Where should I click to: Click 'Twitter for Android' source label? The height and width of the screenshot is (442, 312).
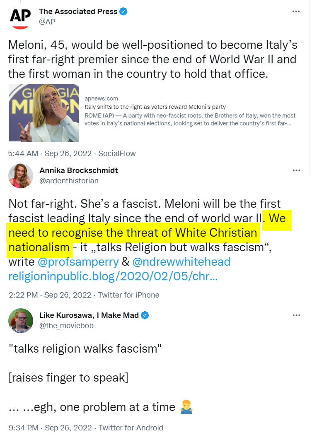tap(131, 428)
